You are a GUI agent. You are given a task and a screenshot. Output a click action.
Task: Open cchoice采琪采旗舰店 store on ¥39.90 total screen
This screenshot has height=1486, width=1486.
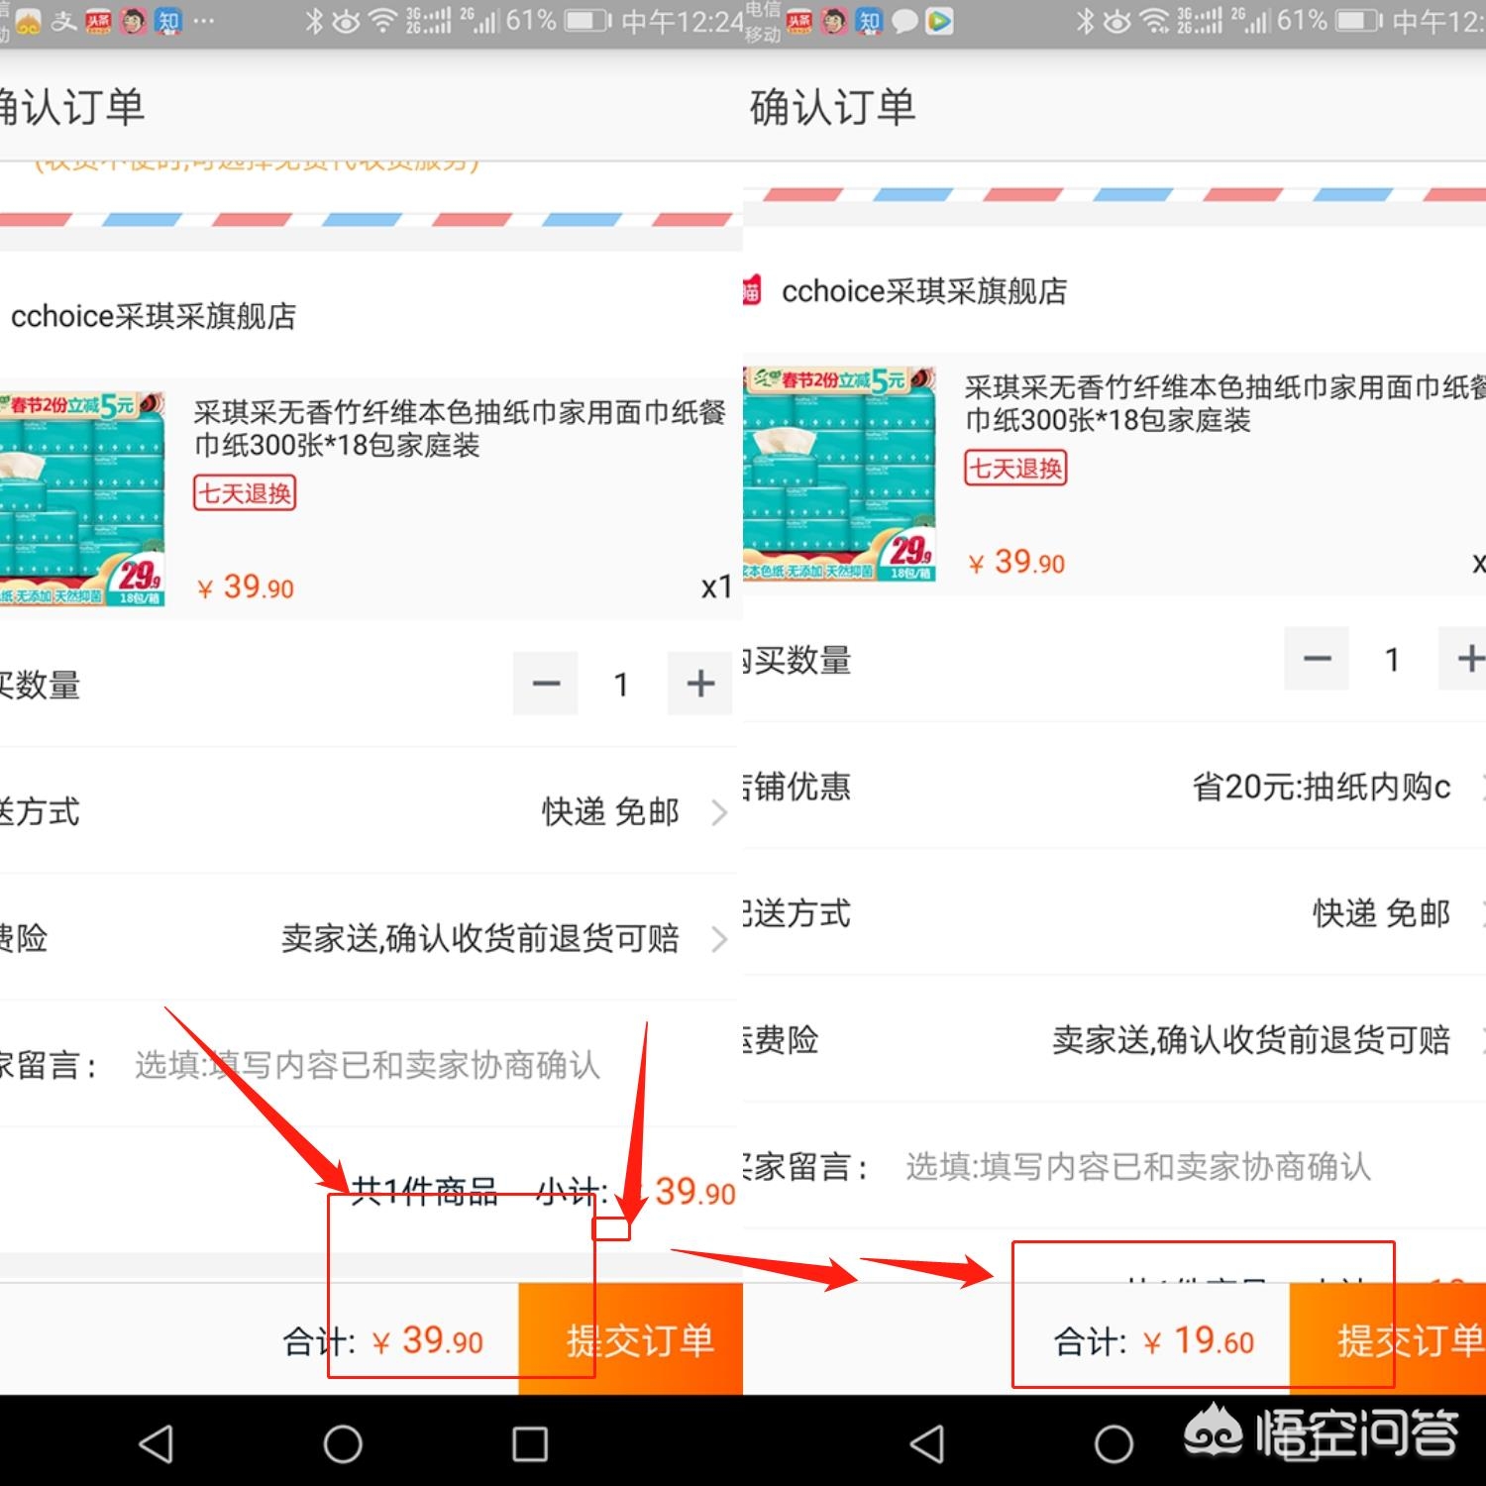point(154,316)
